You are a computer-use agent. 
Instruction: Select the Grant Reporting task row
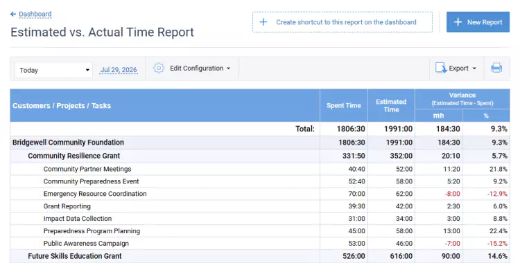click(260, 206)
